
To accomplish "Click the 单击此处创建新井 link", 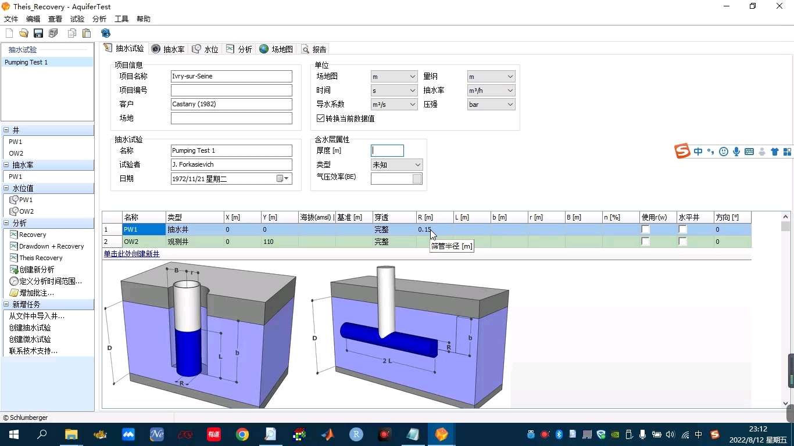I will point(131,254).
